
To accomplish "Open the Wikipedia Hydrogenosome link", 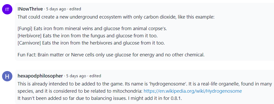I will [193, 91].
